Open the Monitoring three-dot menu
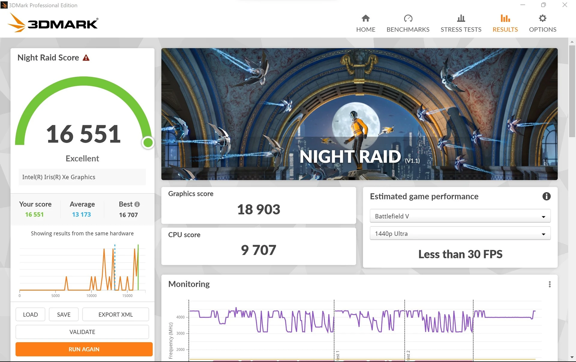Screen dimensions: 576x362 [550, 284]
